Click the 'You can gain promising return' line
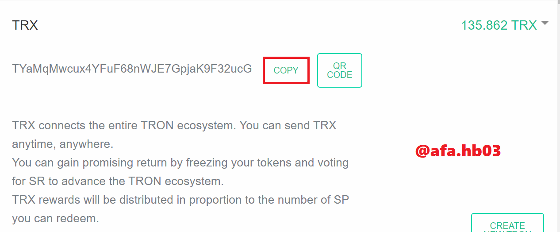The width and height of the screenshot is (560, 232). click(x=180, y=162)
